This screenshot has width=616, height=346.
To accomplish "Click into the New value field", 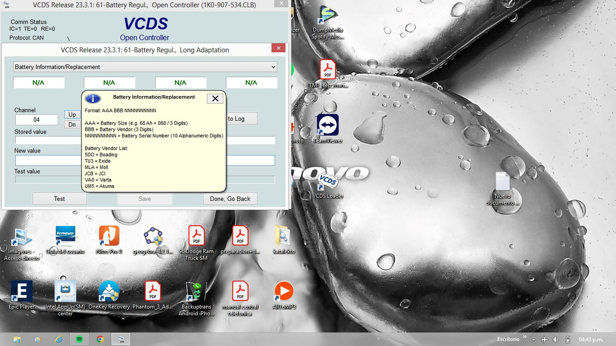I will pos(145,161).
